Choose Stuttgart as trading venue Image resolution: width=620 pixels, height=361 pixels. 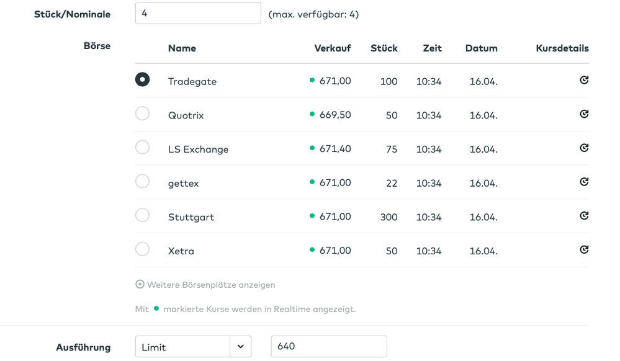coord(142,215)
